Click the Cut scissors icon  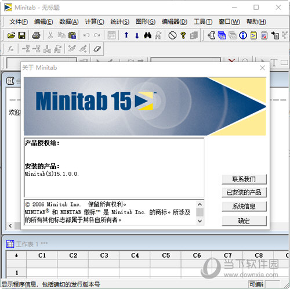coord(50,35)
